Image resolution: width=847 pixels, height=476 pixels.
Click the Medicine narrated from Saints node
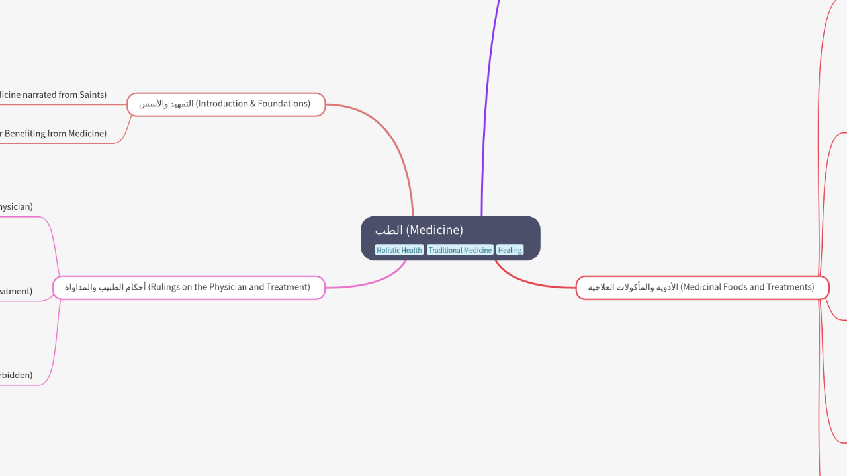click(x=53, y=95)
